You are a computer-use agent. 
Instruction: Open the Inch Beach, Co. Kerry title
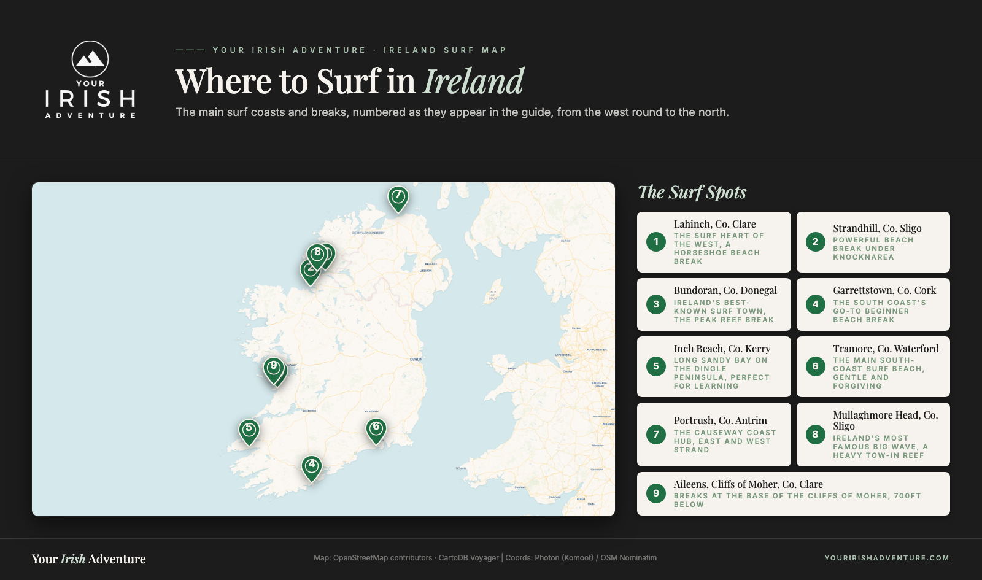click(722, 349)
